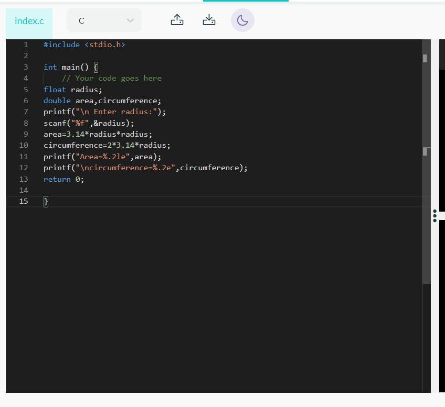Toggle dark mode moon button

click(x=242, y=20)
